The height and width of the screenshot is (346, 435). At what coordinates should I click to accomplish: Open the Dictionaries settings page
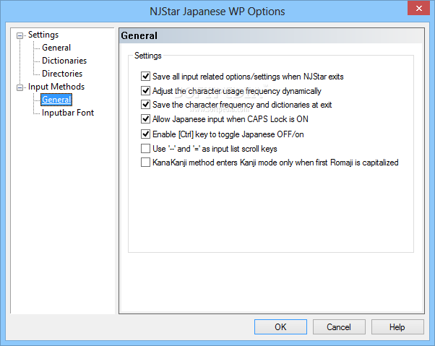coord(64,61)
